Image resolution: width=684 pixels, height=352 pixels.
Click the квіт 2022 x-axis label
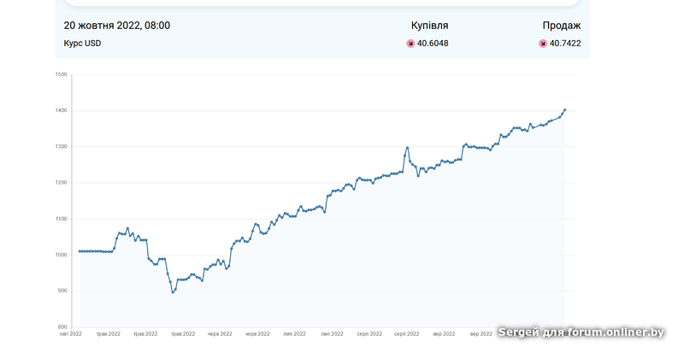(71, 334)
